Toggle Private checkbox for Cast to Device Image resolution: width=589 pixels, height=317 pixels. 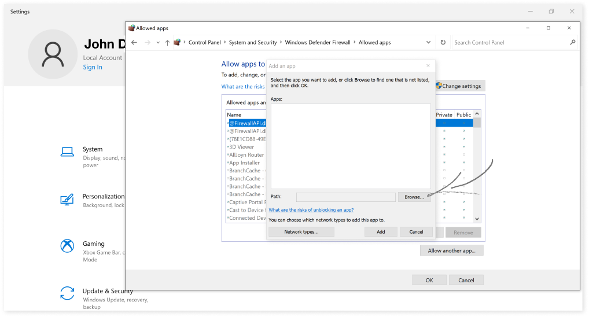(444, 209)
